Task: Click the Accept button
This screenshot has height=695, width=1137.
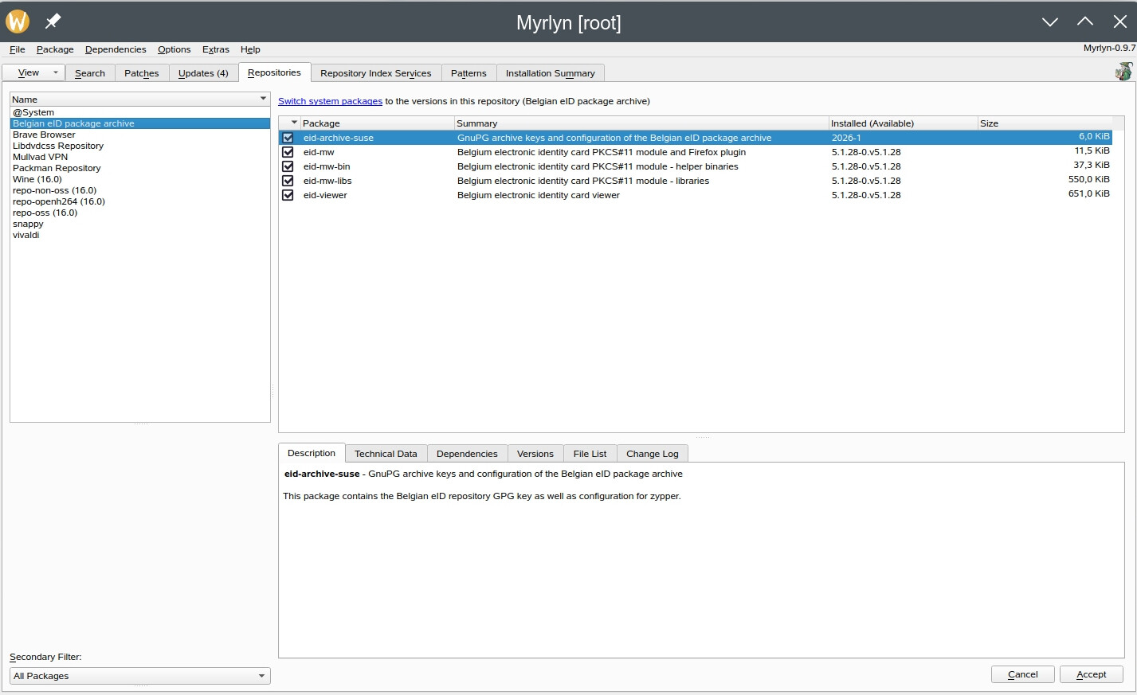Action: click(x=1091, y=674)
